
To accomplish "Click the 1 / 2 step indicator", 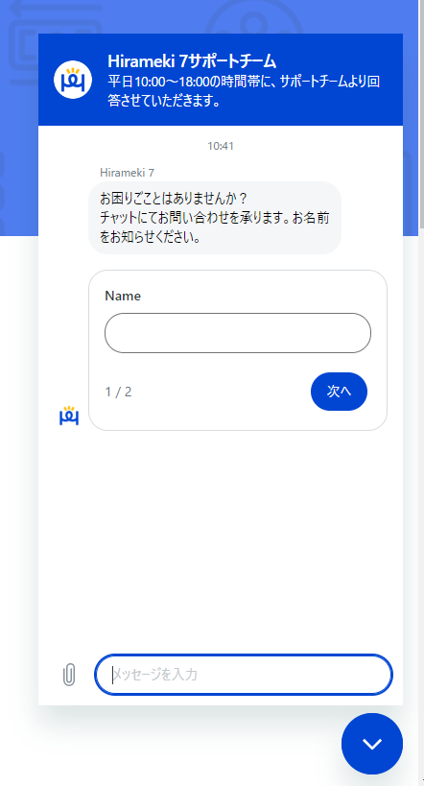I will (118, 392).
